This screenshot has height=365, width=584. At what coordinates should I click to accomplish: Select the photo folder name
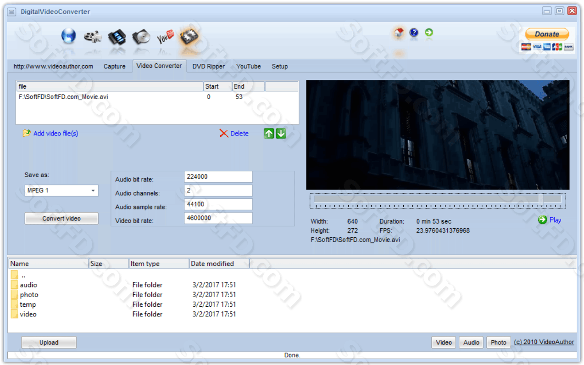pyautogui.click(x=29, y=295)
